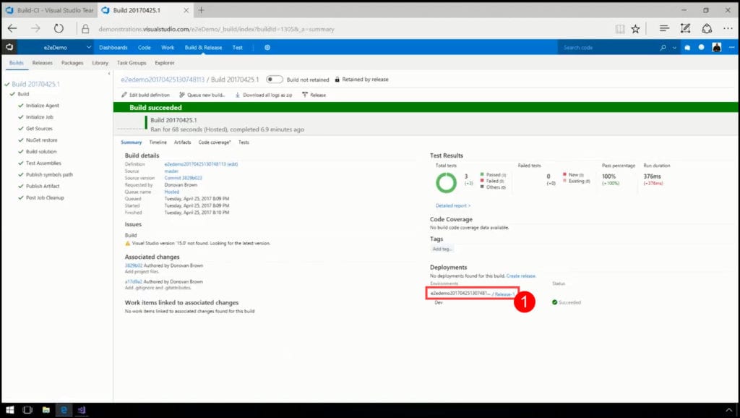
Task: Click Queue new build
Action: 202,95
